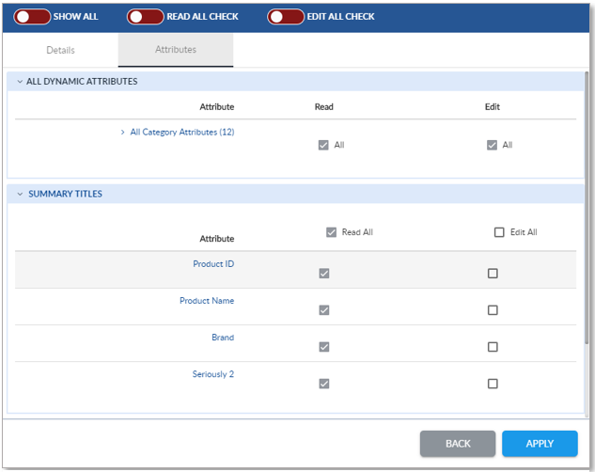Viewport: 595px width, 472px height.
Task: Check the Edit box for Brand
Action: [x=493, y=347]
